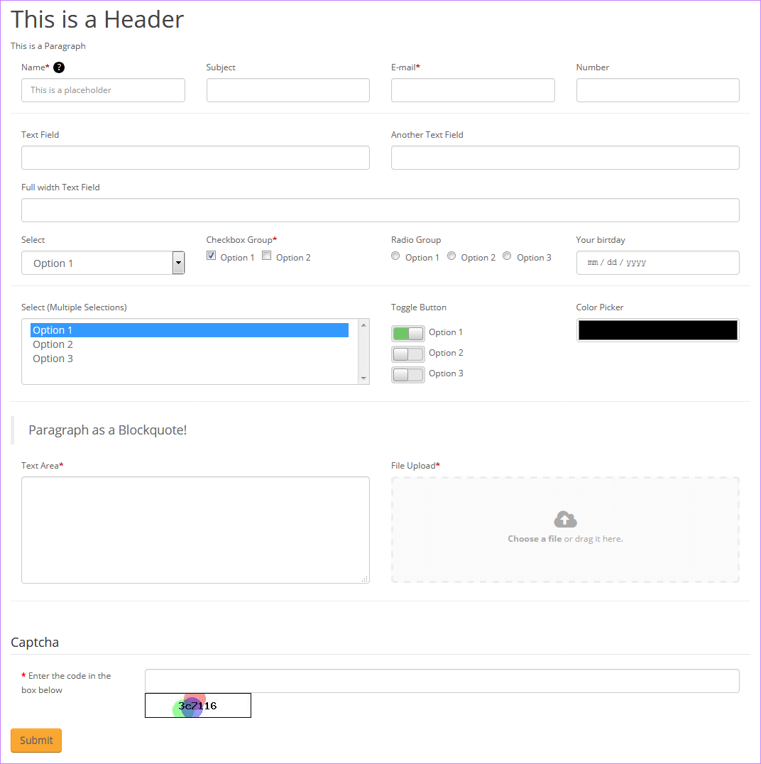Click the cloud upload icon
The image size is (761, 764).
click(565, 520)
